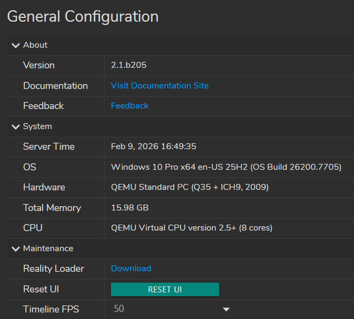354x319 pixels.
Task: Open the Visit Documentation Site link
Action: click(160, 86)
